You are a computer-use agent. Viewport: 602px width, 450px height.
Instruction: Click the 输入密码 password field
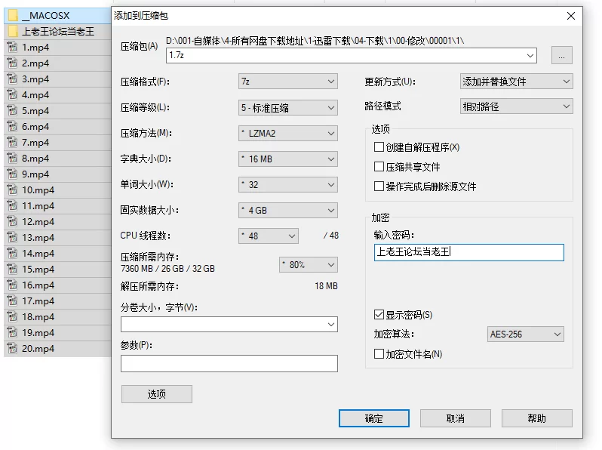[x=468, y=252]
